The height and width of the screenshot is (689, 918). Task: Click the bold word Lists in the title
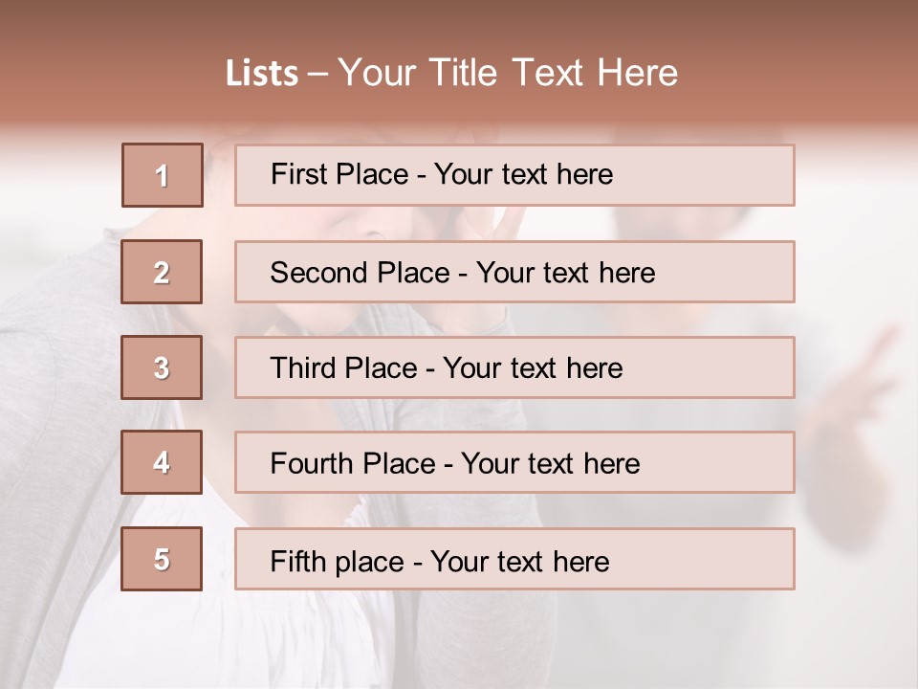[262, 74]
